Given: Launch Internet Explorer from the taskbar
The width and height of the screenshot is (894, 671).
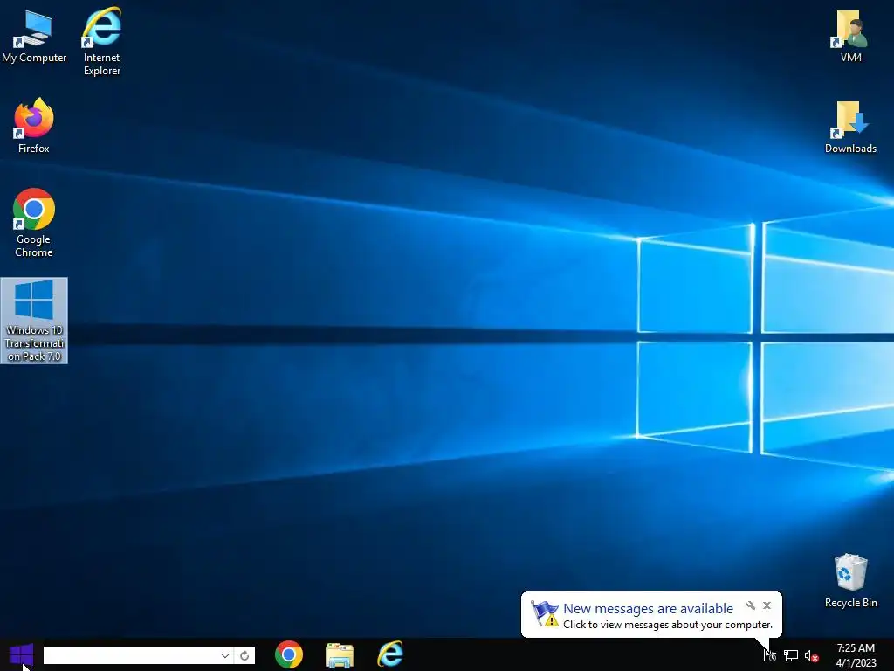Looking at the screenshot, I should 390,654.
